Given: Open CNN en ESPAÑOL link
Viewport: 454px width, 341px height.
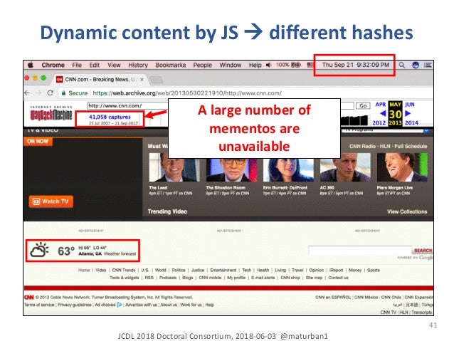Looking at the screenshot, I should click(333, 298).
